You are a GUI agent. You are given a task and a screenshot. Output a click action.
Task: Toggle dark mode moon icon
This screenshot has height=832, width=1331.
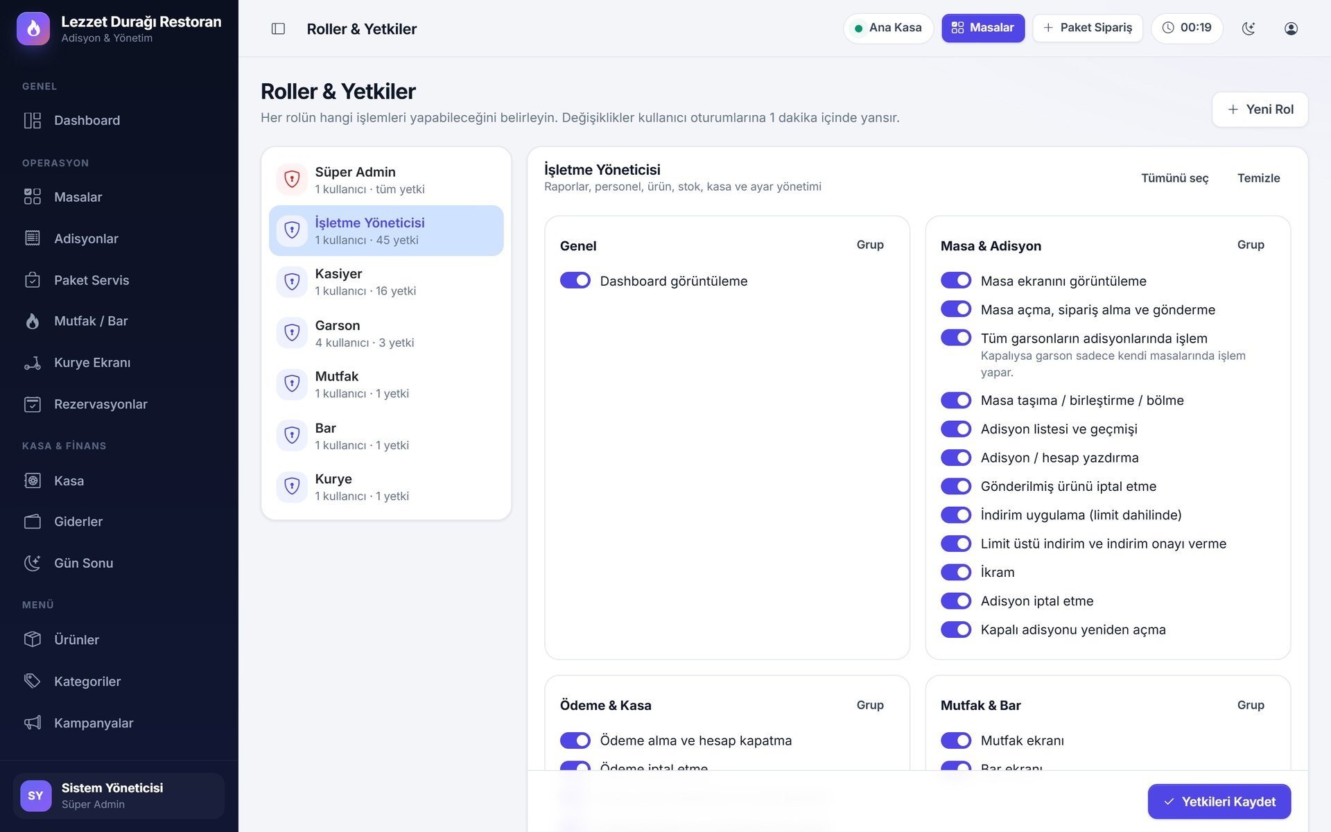(1249, 28)
